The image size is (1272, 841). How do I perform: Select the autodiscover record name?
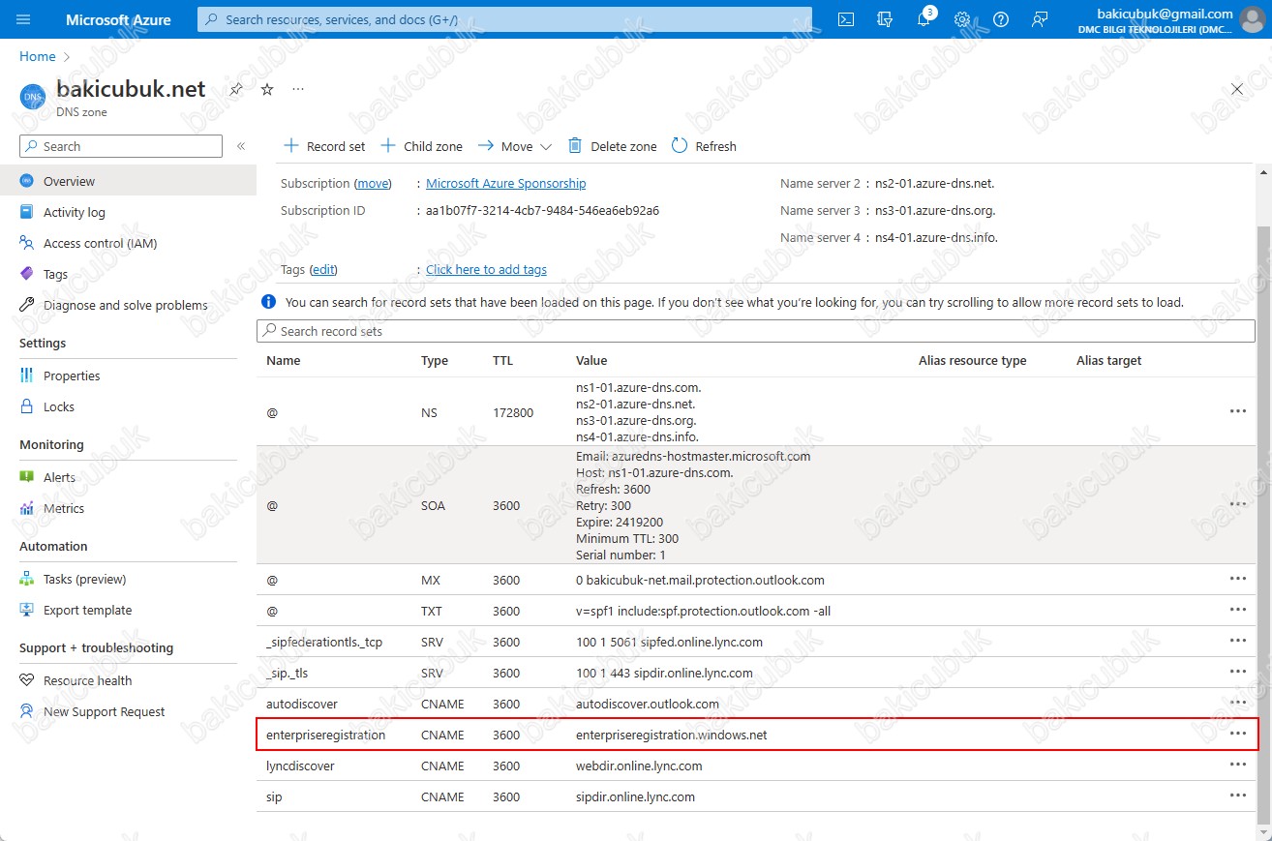coord(302,704)
